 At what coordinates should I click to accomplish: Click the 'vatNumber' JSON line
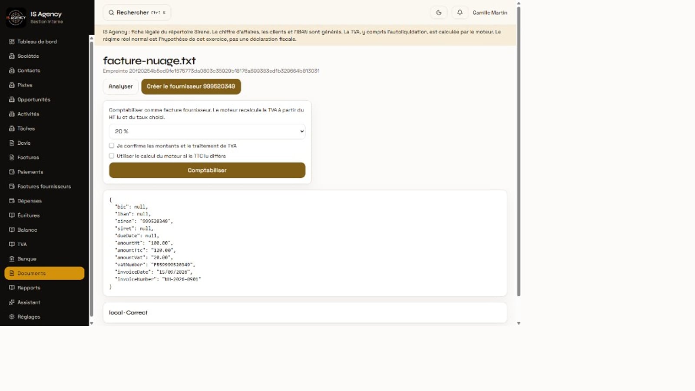(155, 265)
